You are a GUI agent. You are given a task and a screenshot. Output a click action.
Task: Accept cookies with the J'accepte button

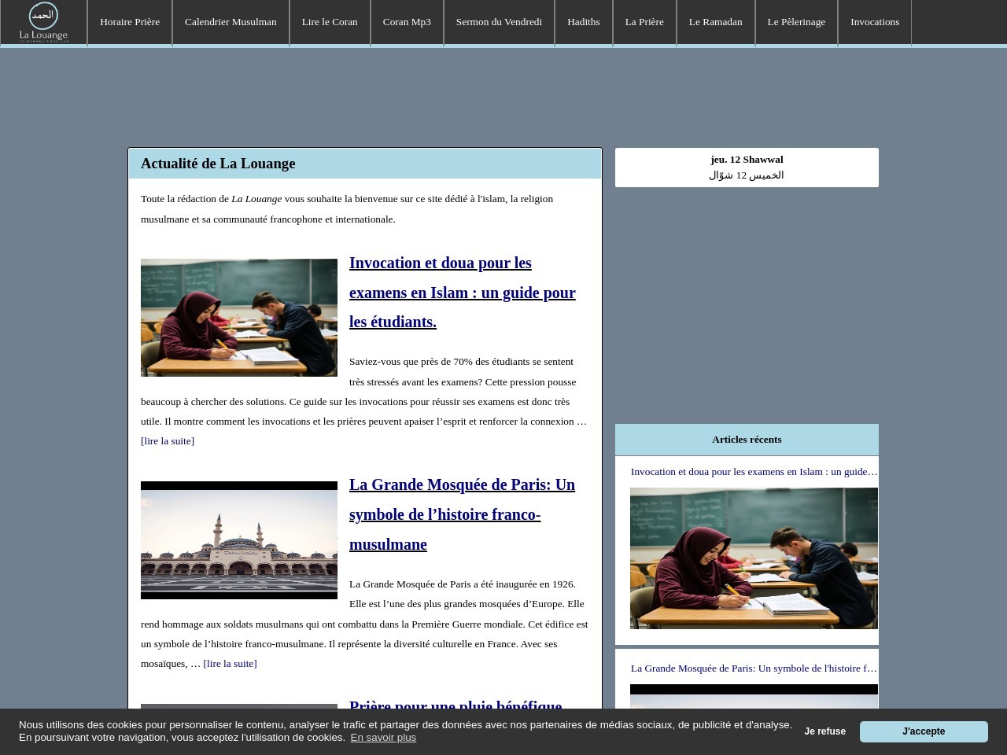(x=924, y=731)
